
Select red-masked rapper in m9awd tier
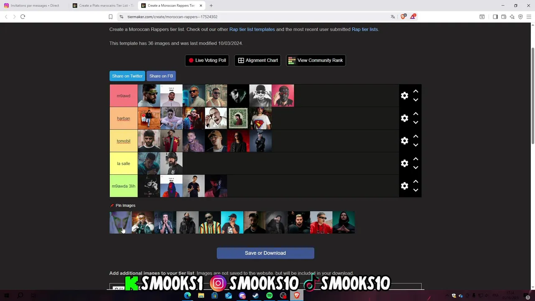(x=283, y=96)
